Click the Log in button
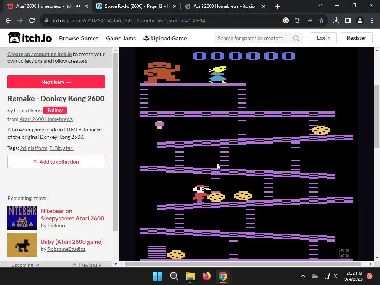380x285 pixels. (x=324, y=38)
